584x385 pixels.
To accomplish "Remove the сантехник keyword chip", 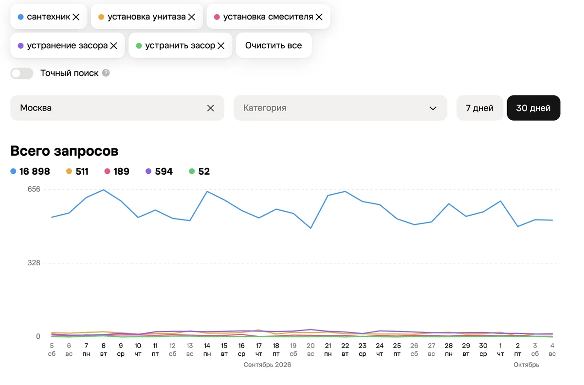I will click(76, 17).
